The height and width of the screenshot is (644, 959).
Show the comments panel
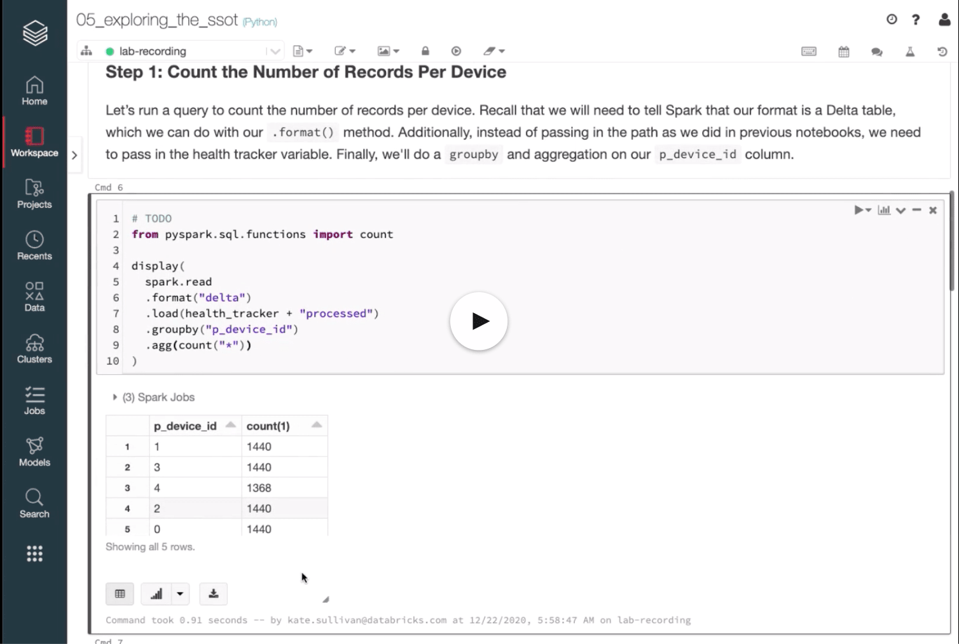[x=877, y=51]
